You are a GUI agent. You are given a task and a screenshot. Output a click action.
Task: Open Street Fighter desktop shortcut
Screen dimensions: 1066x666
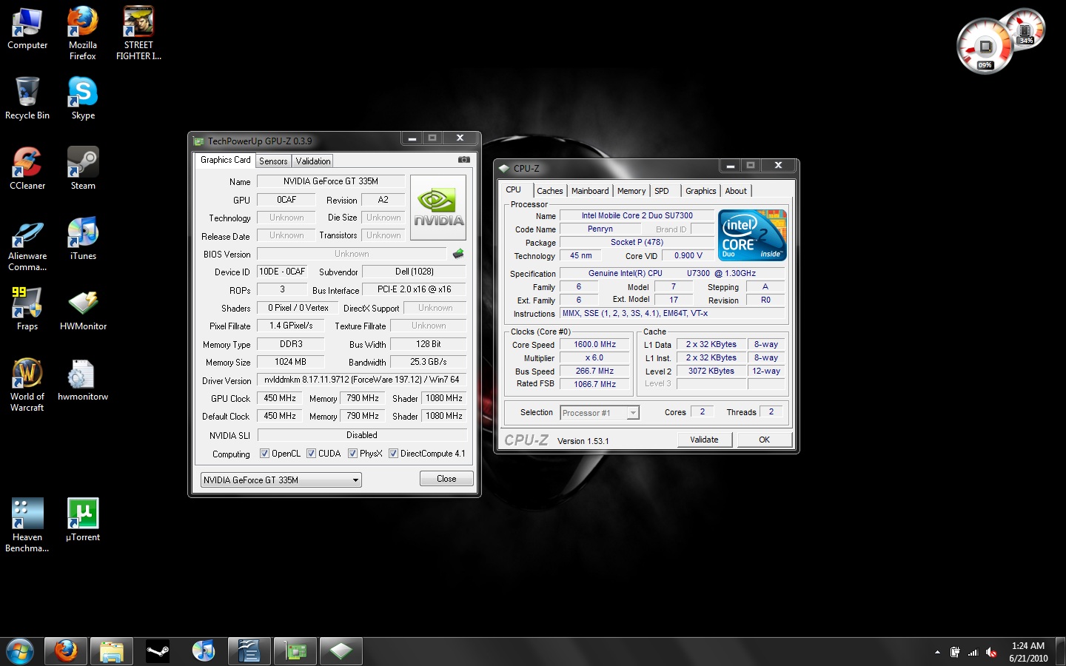(x=138, y=33)
